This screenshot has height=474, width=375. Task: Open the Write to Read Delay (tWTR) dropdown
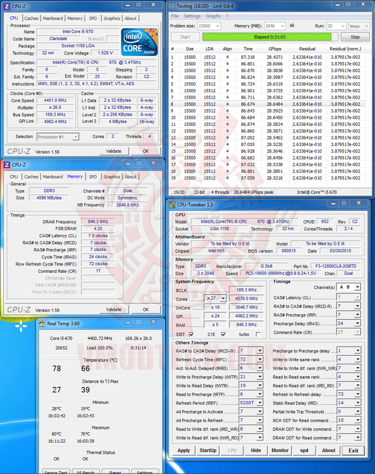pyautogui.click(x=260, y=386)
